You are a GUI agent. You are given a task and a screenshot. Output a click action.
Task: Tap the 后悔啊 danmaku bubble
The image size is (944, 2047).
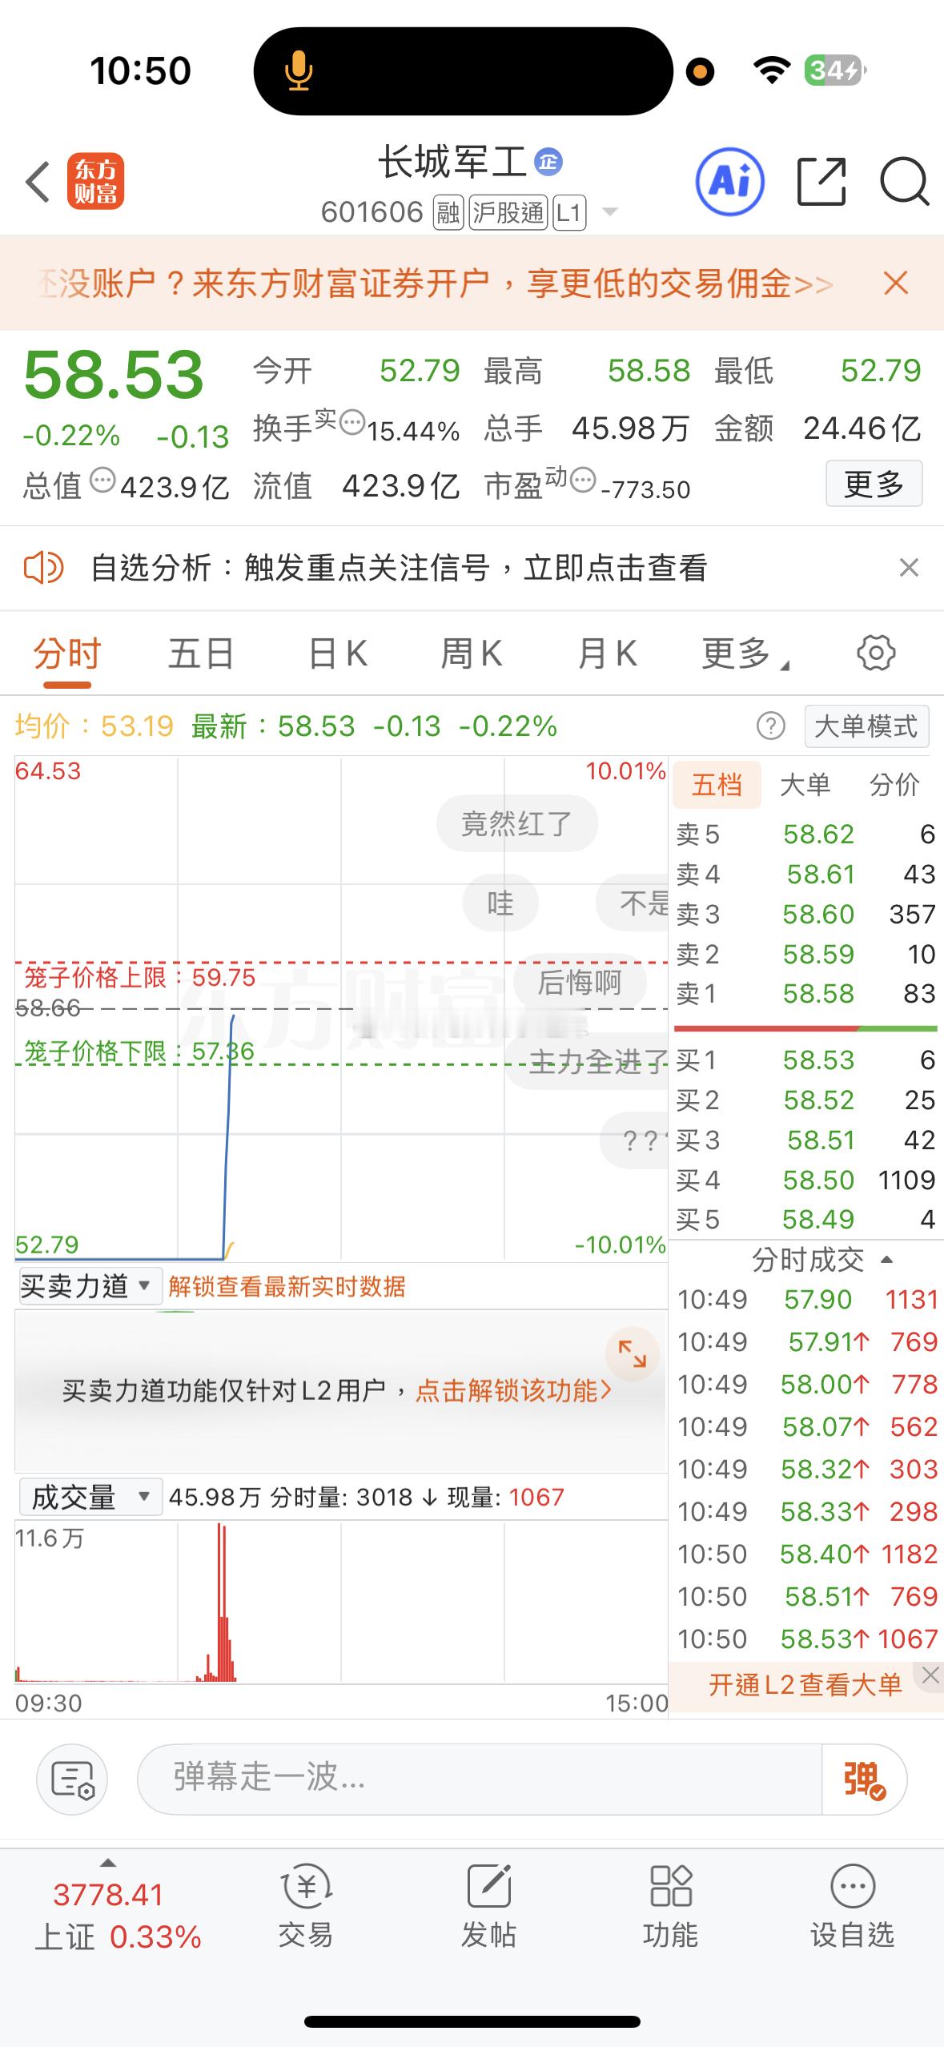(x=579, y=982)
